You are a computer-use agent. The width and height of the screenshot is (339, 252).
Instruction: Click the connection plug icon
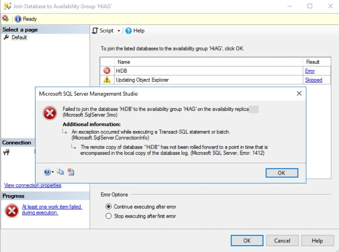click(7, 152)
